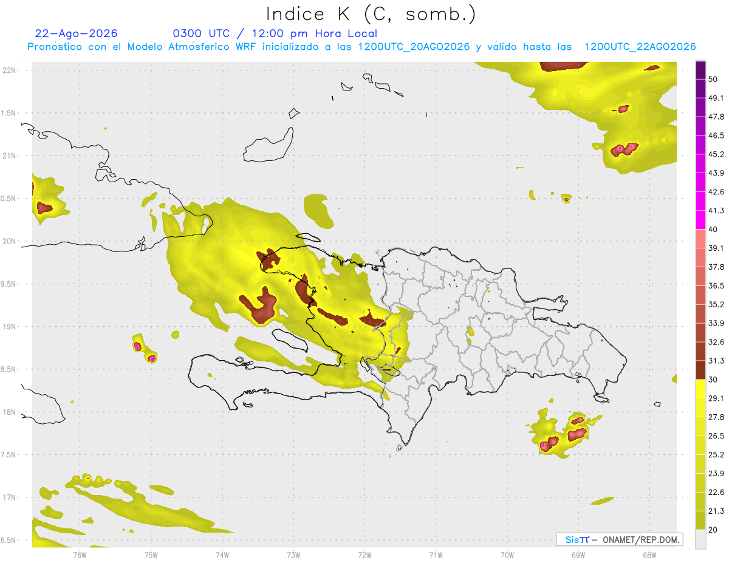Click the date "22-Ago-2026"
The image size is (729, 563).
[x=77, y=33]
